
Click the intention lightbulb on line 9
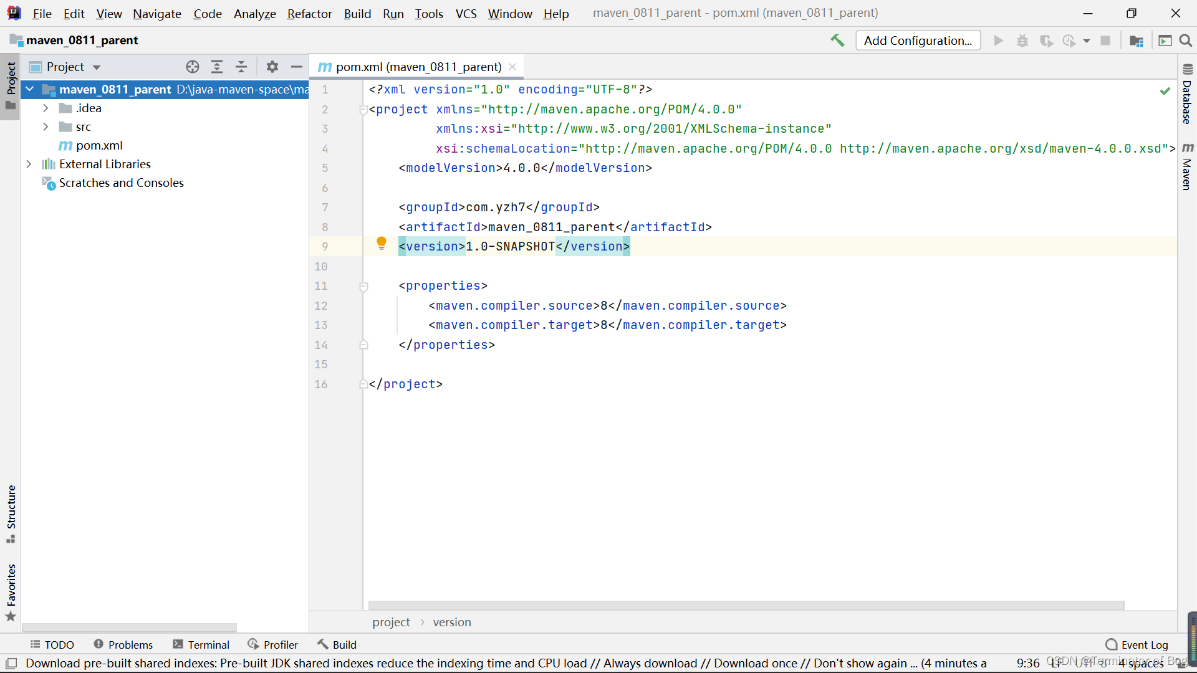382,244
